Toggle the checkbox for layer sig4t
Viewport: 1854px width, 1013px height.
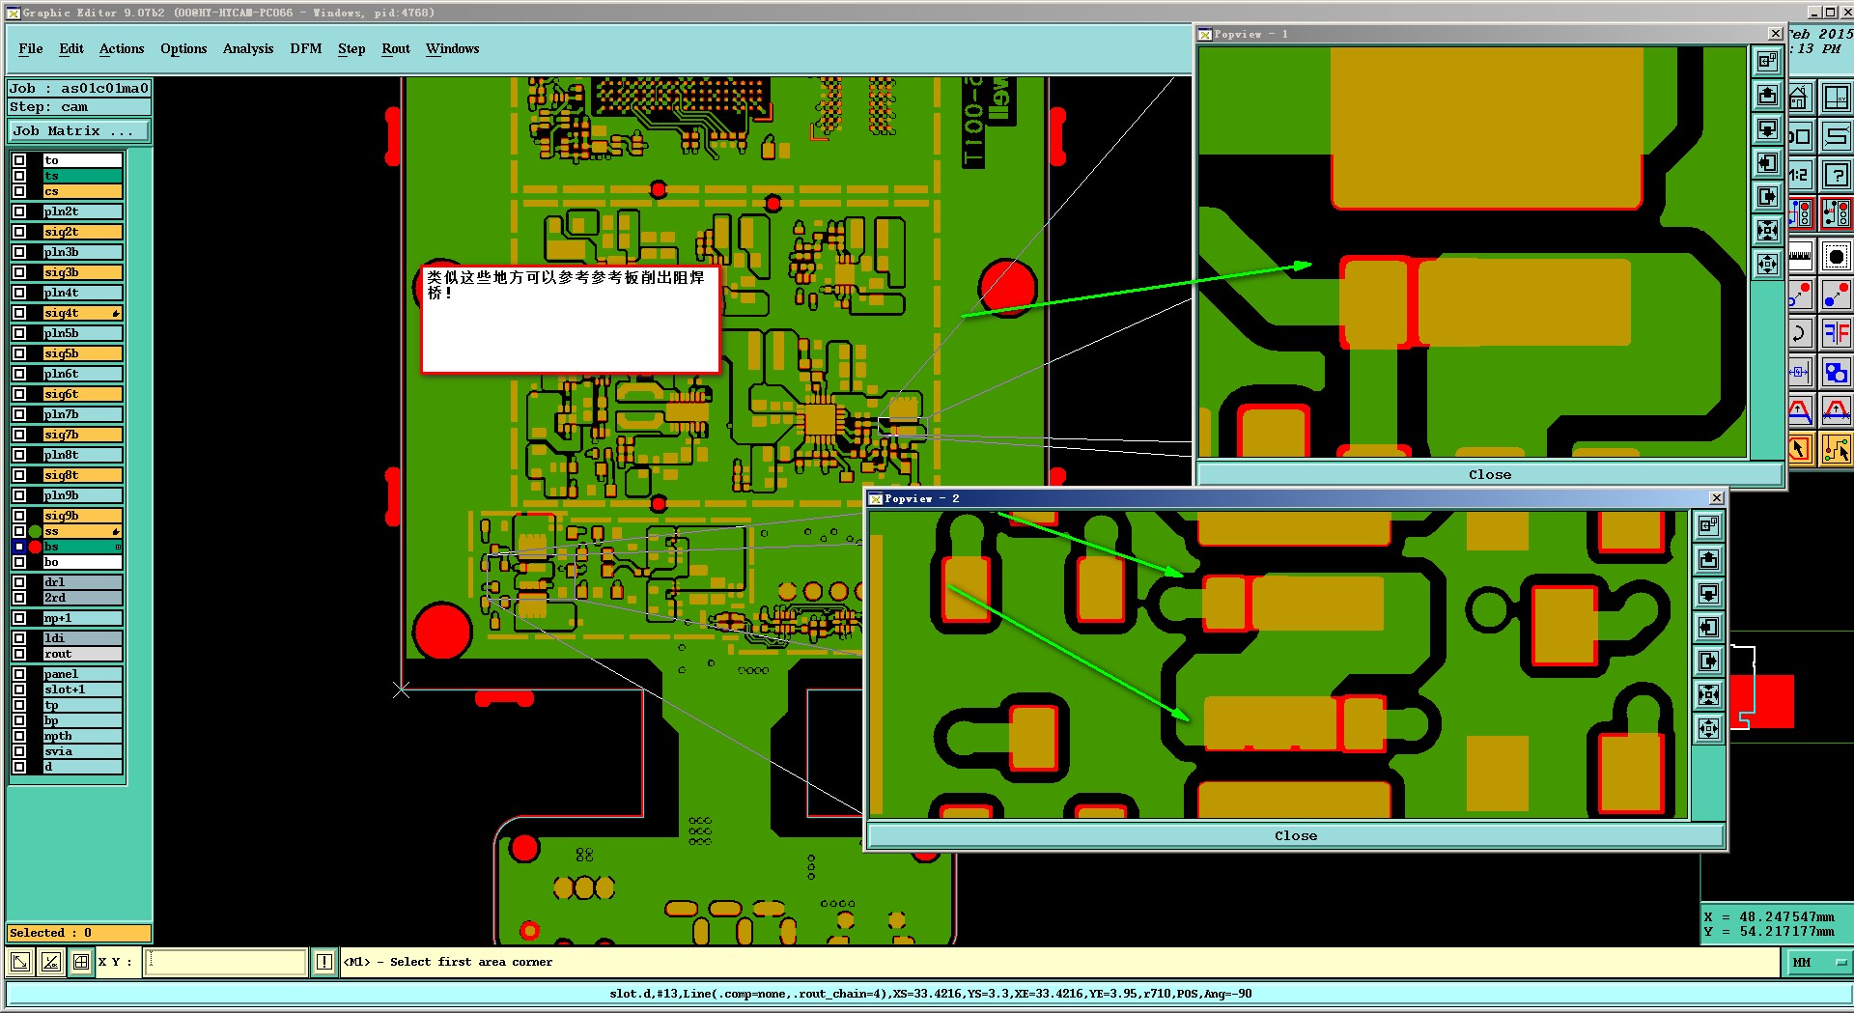point(19,313)
